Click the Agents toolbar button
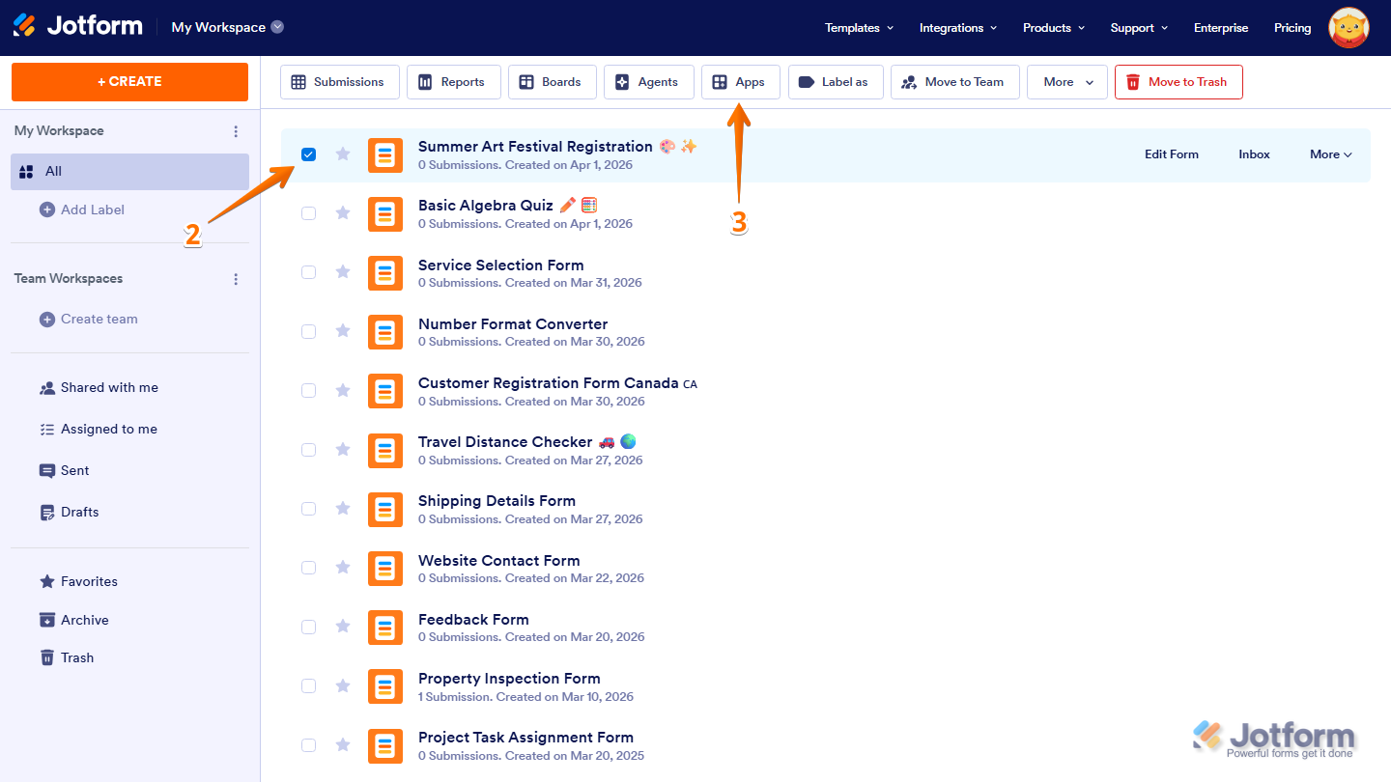1391x782 pixels. click(648, 82)
